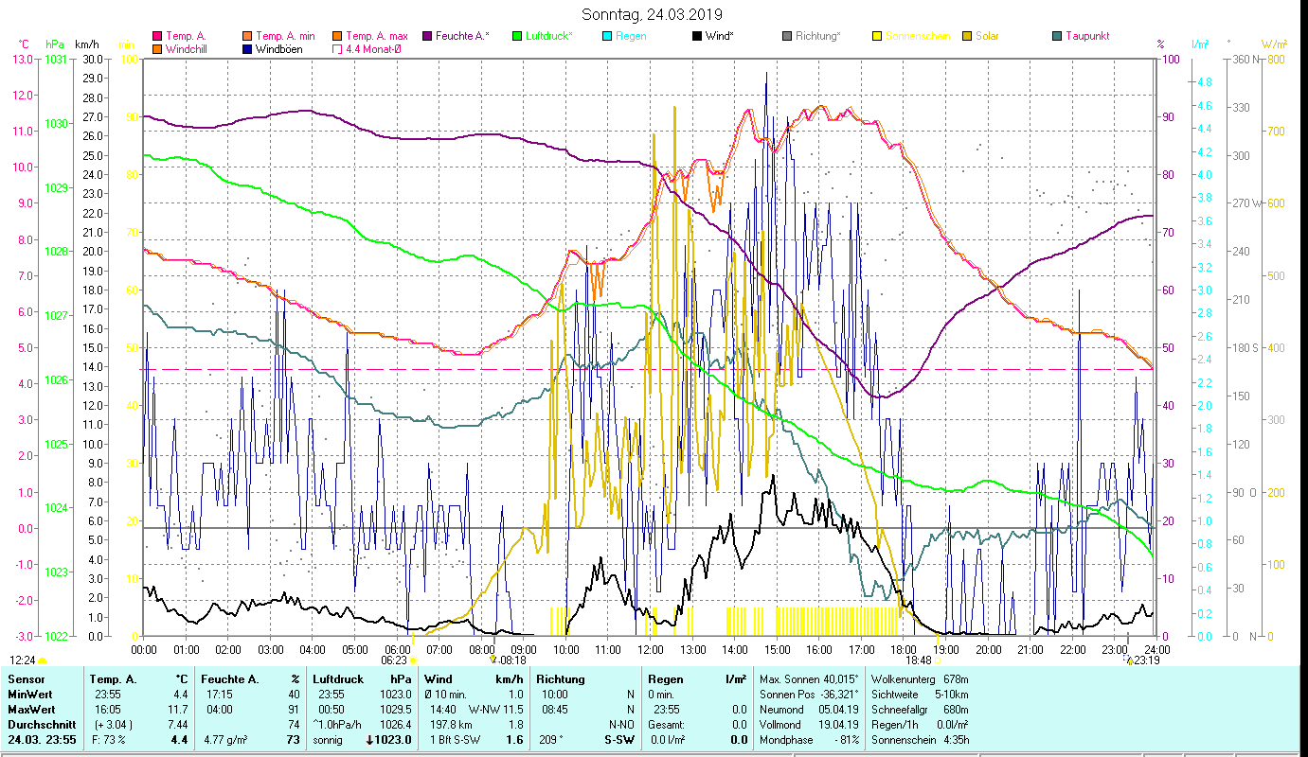Image resolution: width=1308 pixels, height=757 pixels.
Task: Click the 'Sichtweite 5-10km' entry
Action: point(920,695)
